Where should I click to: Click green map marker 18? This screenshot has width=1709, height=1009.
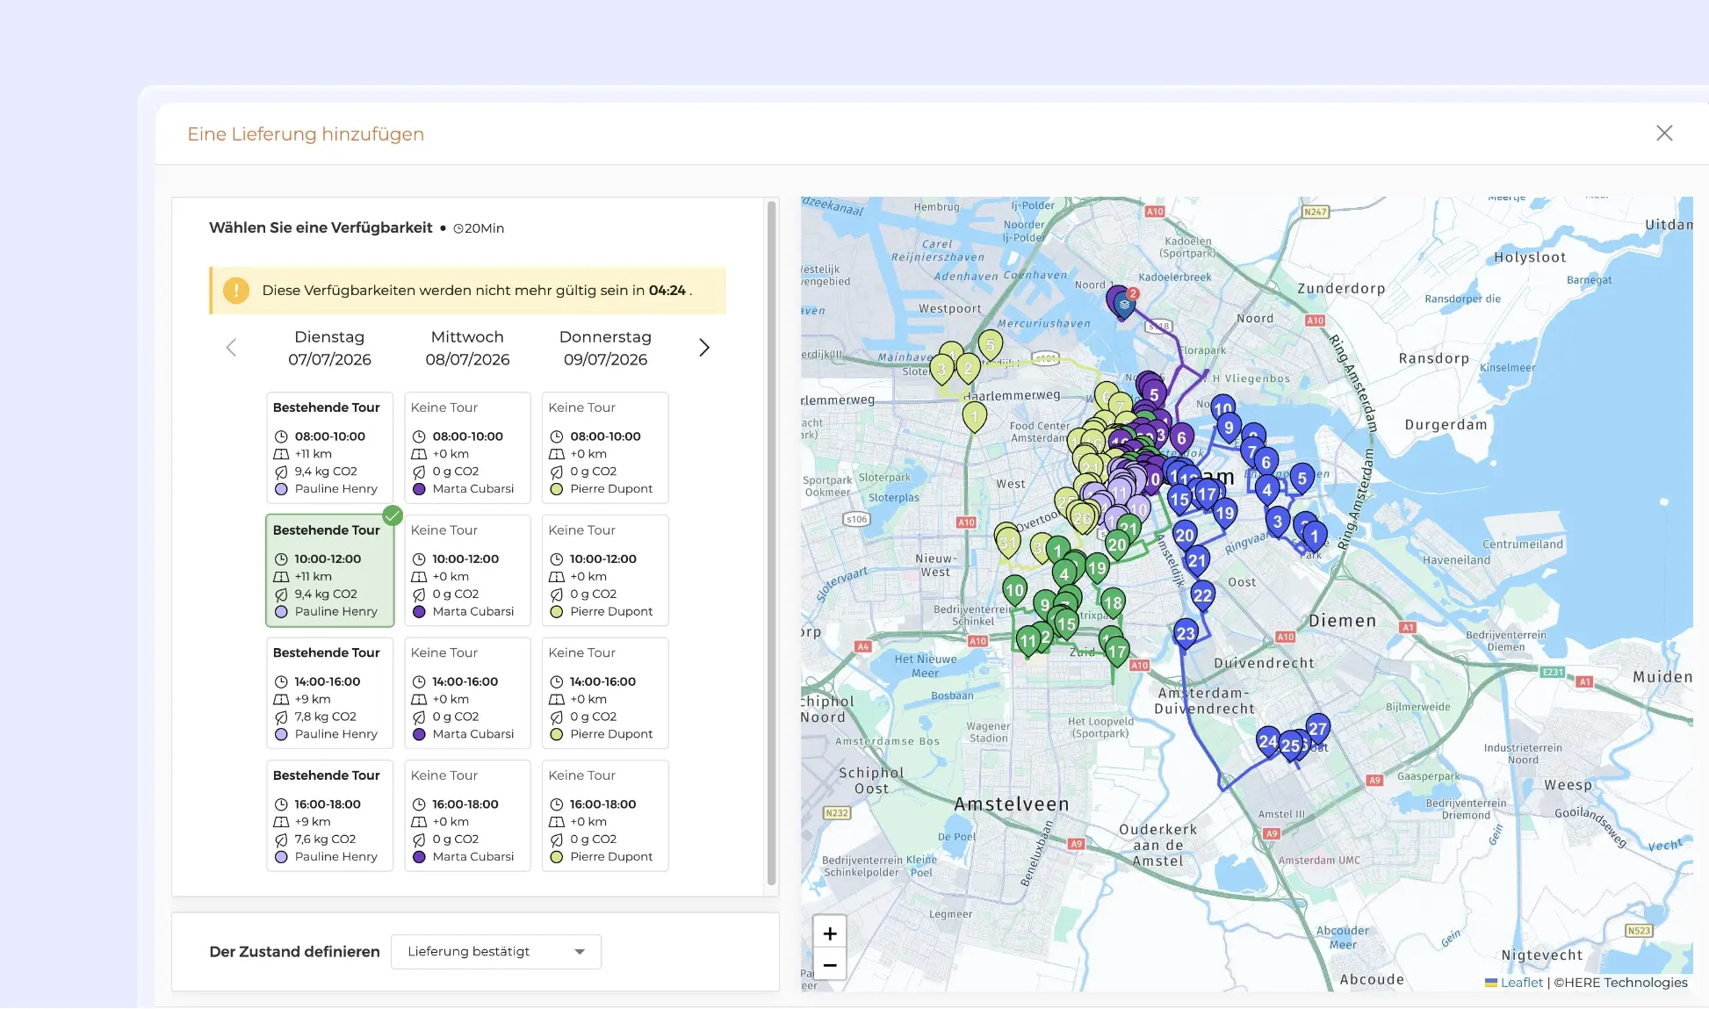click(x=1113, y=603)
